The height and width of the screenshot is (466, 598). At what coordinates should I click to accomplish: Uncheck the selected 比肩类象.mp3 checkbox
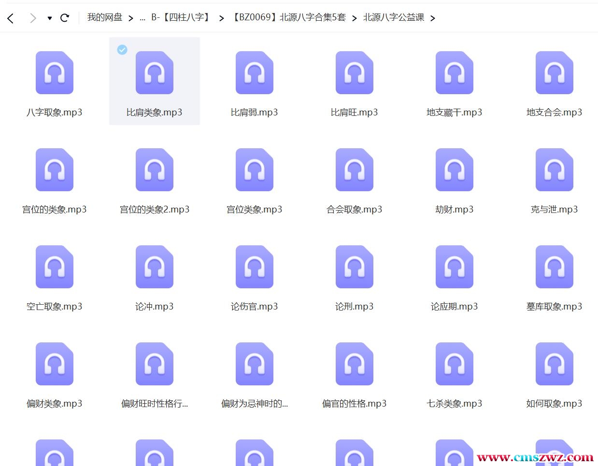[x=122, y=50]
